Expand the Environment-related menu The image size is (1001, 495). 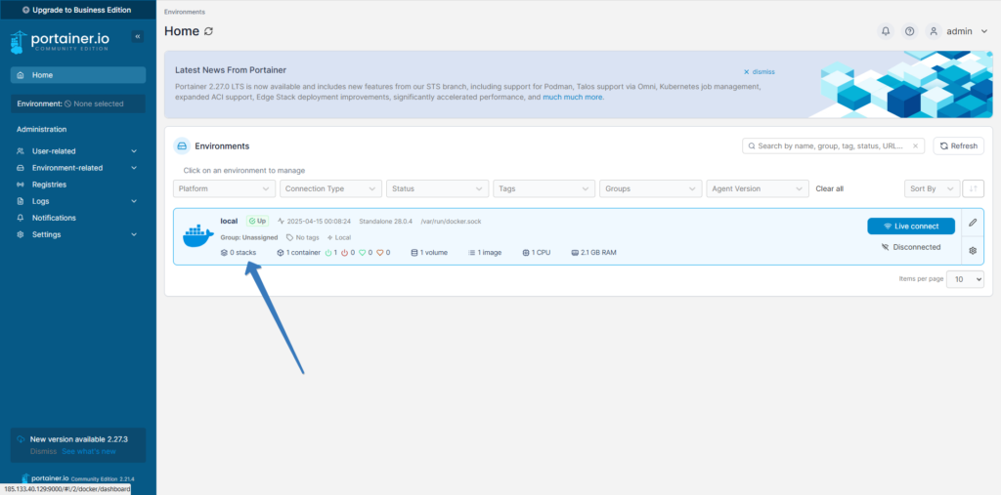(x=78, y=168)
